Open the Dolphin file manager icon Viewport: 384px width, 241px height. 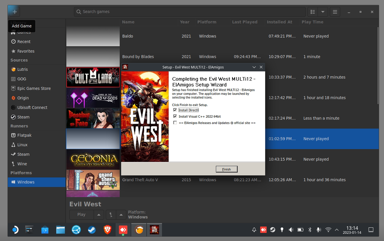click(60, 230)
